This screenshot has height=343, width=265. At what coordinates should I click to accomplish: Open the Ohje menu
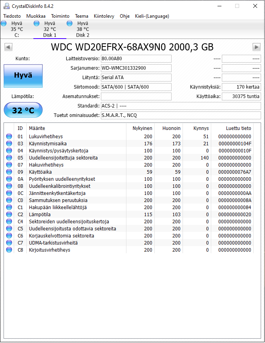[124, 16]
